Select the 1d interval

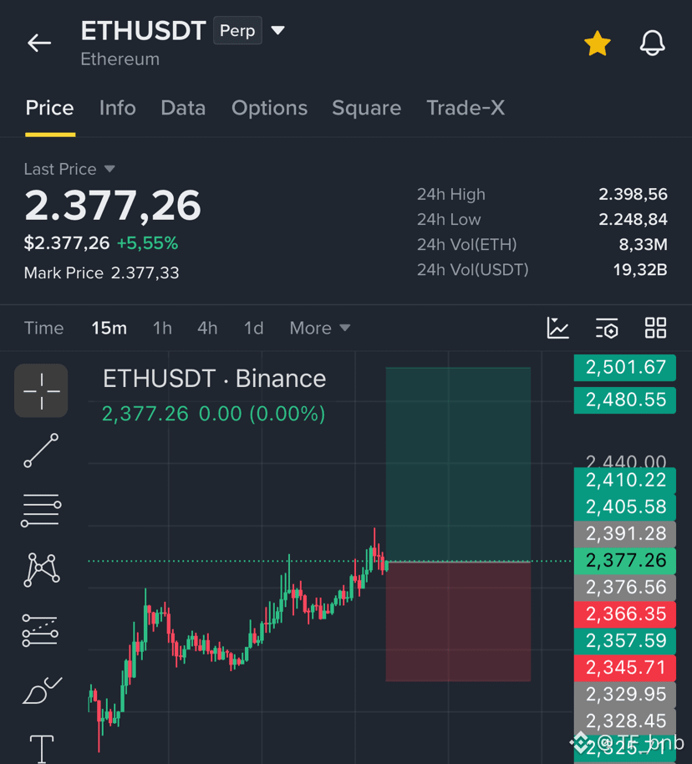tap(253, 328)
